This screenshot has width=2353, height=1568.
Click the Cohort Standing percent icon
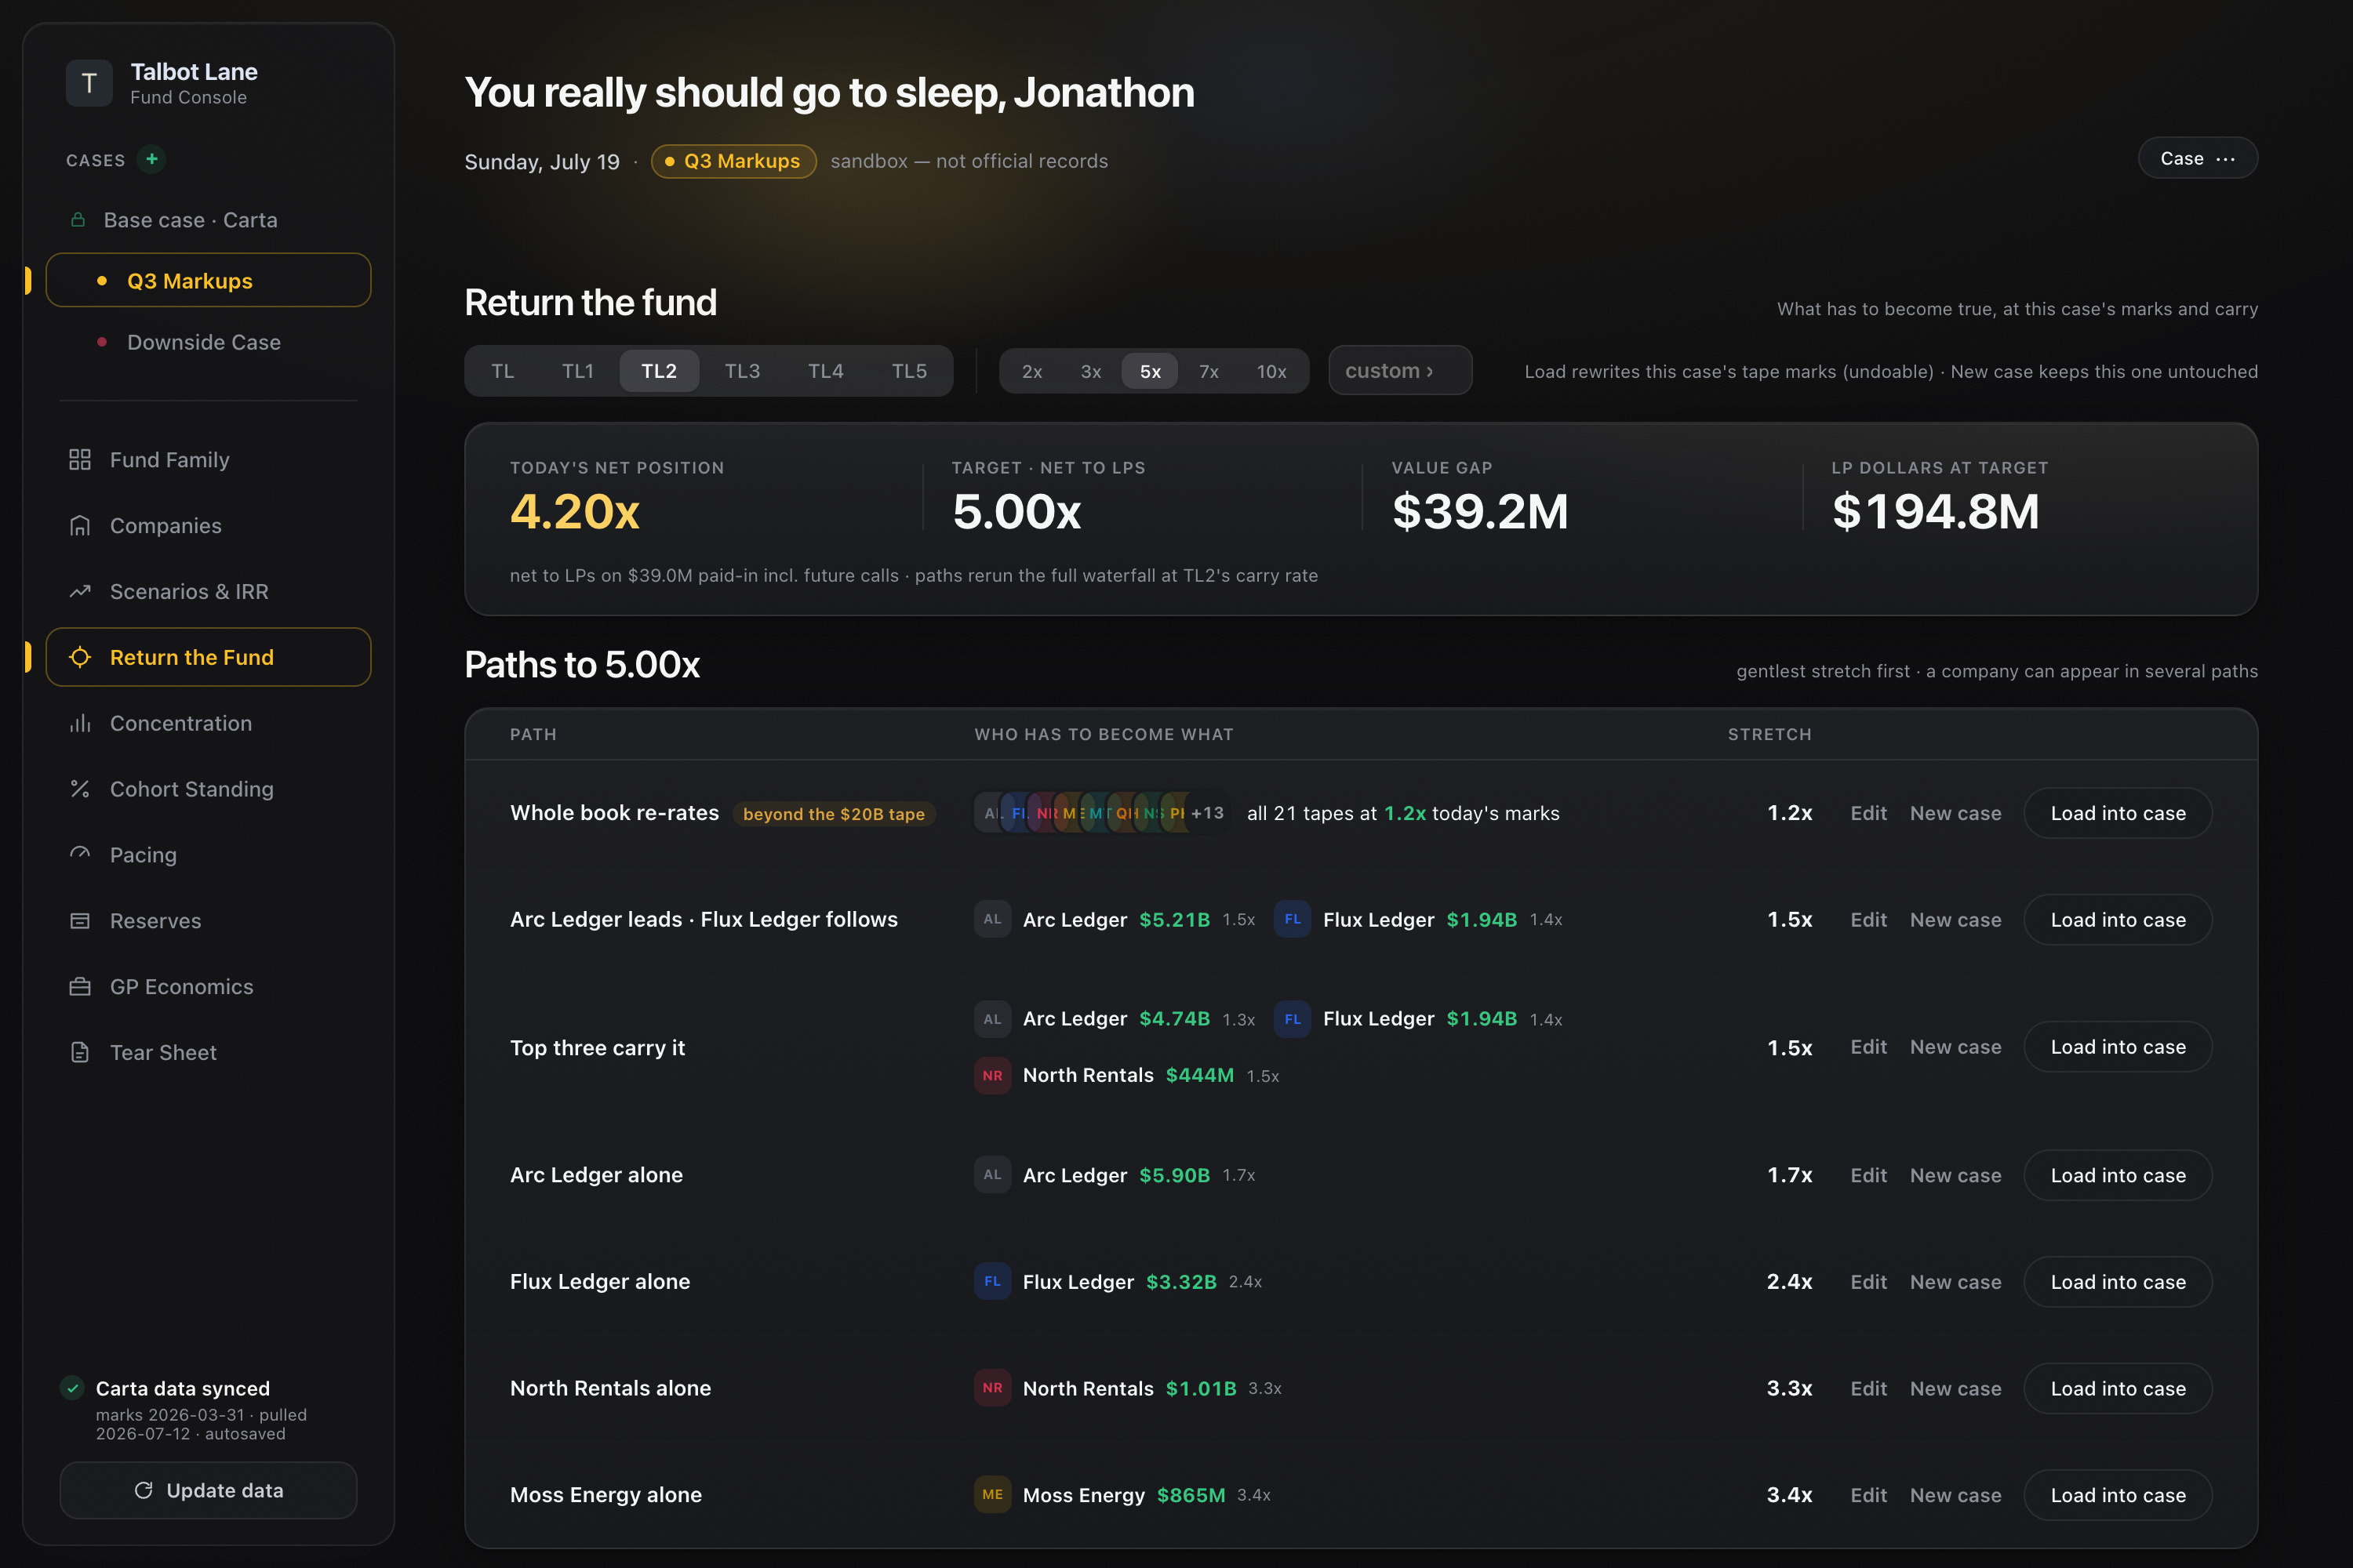coord(80,789)
